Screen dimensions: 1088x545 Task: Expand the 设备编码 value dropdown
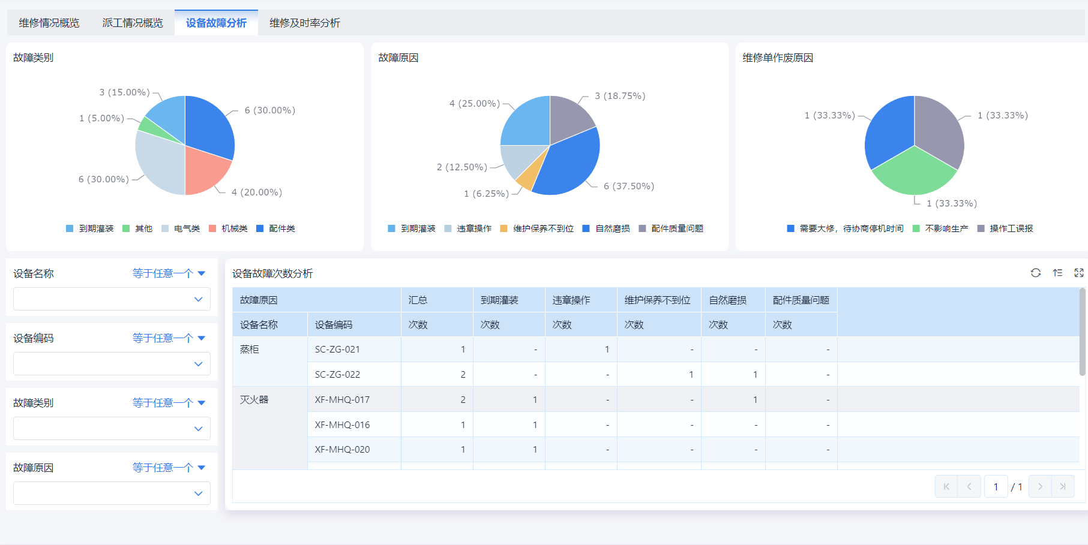tap(112, 364)
